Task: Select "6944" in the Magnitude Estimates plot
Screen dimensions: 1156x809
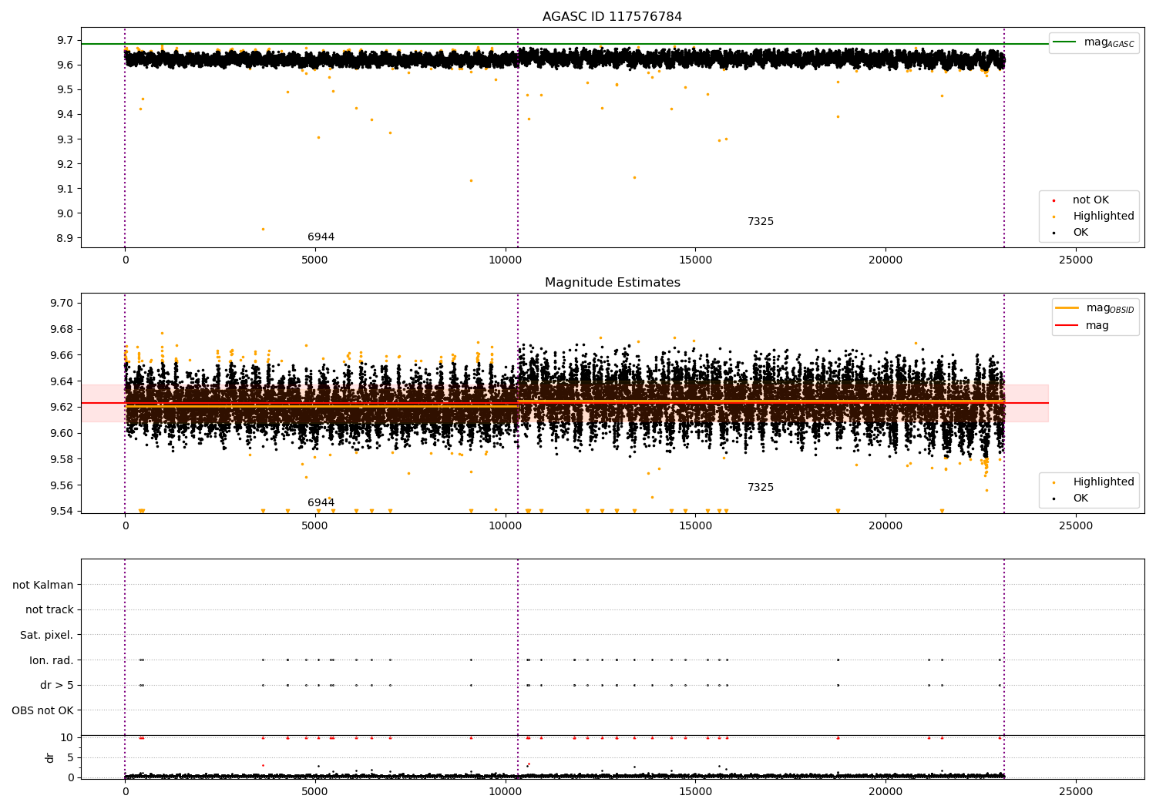Action: 321,503
